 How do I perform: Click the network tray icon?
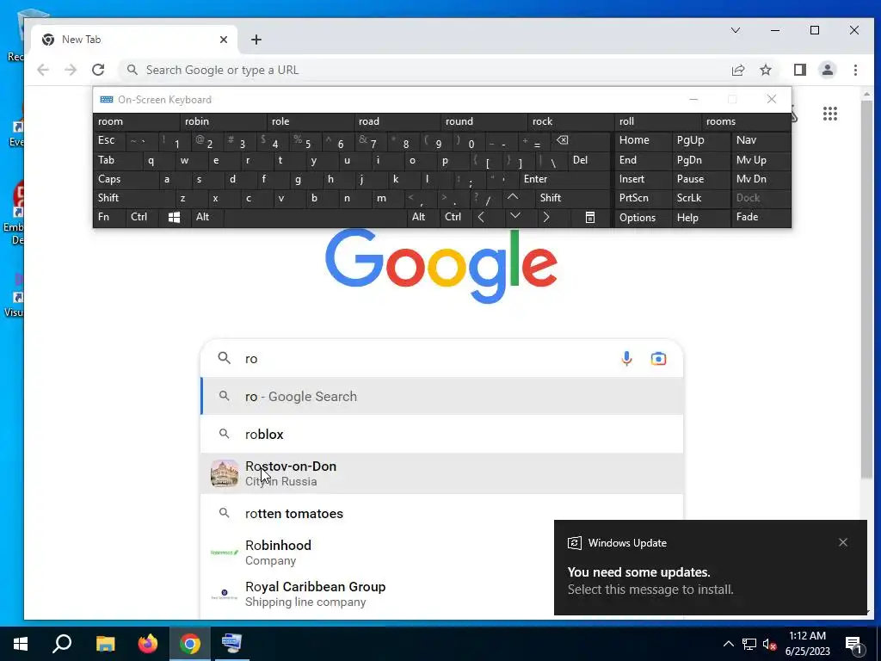749,644
